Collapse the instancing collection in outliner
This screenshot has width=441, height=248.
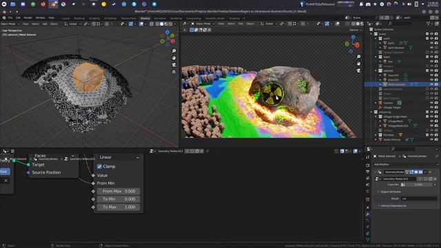[x=371, y=112]
